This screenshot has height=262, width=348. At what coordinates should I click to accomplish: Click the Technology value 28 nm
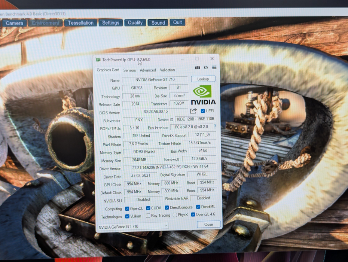point(135,96)
